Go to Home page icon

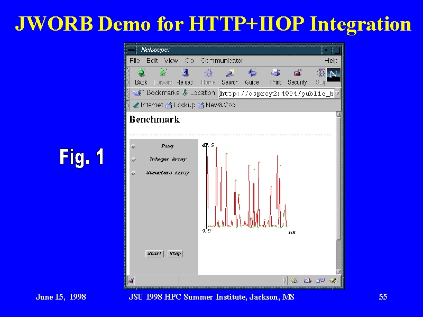pyautogui.click(x=208, y=72)
